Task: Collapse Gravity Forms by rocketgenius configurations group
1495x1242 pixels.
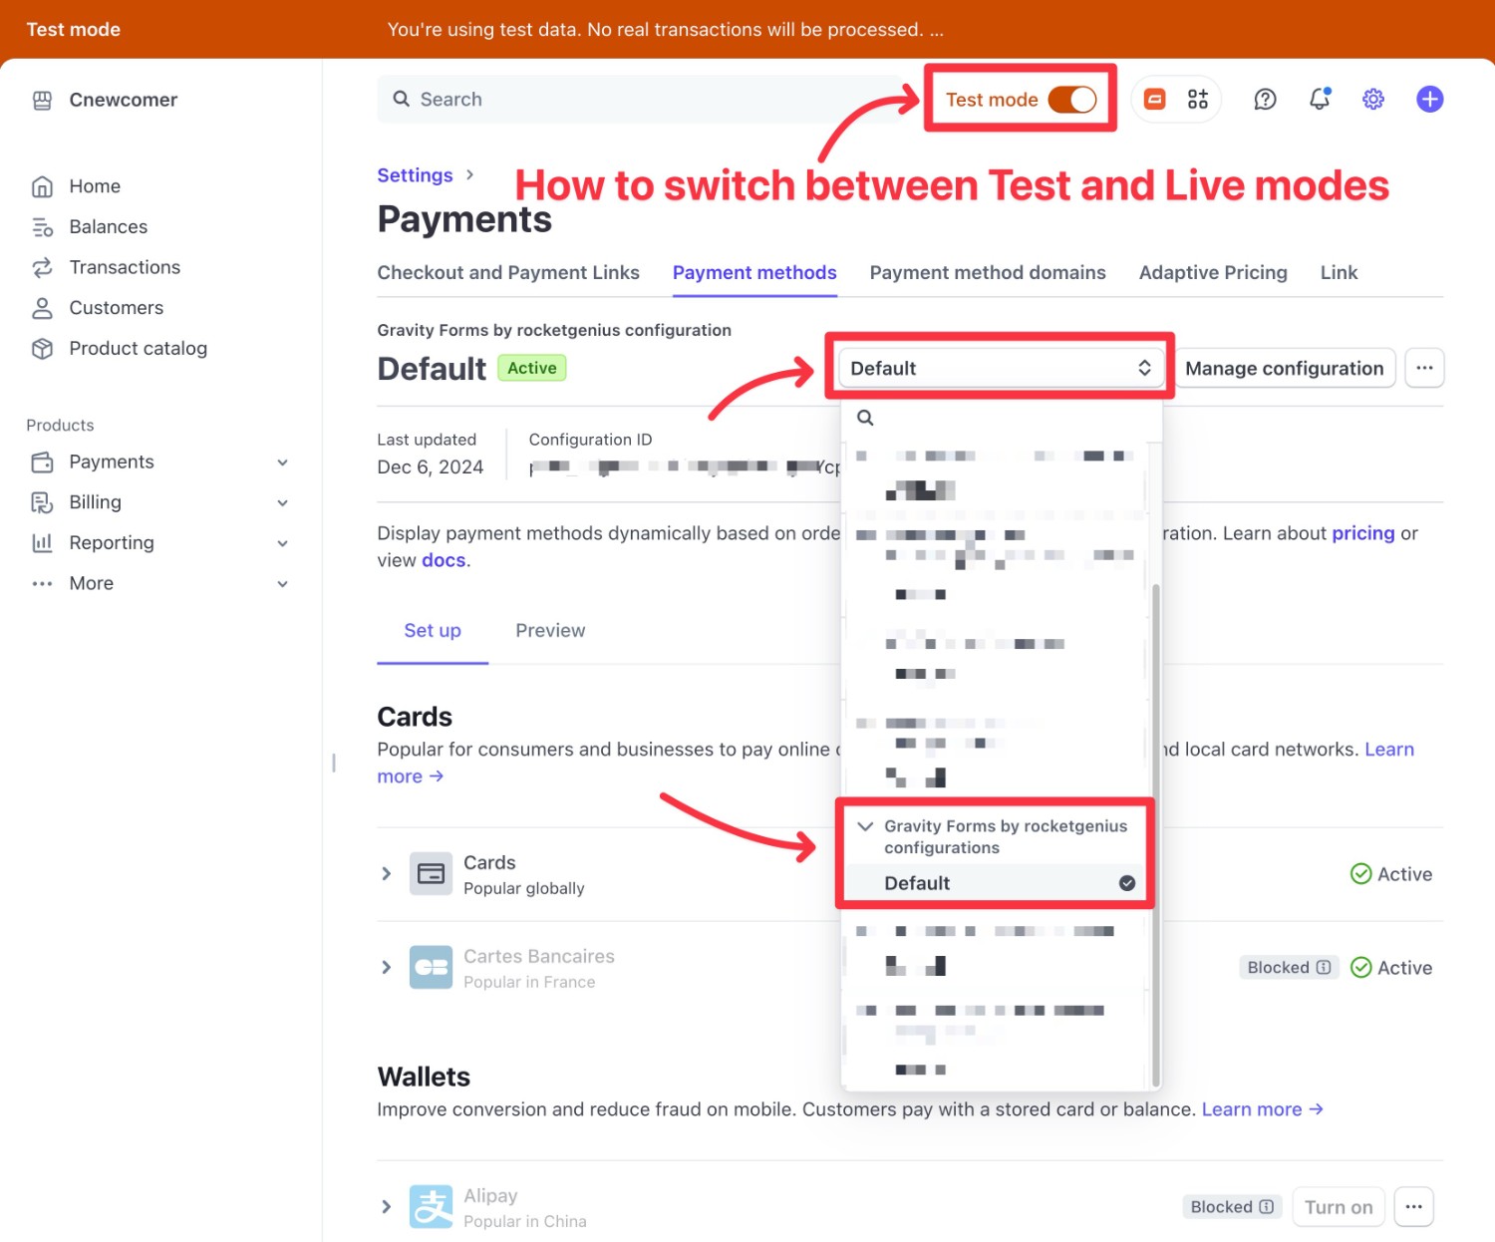Action: pos(865,826)
